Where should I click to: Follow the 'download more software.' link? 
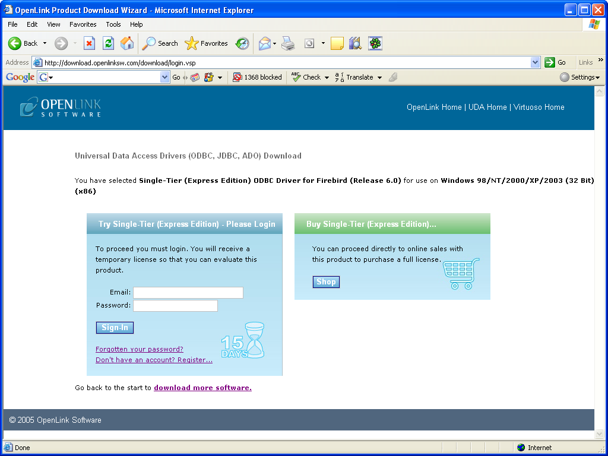(203, 388)
